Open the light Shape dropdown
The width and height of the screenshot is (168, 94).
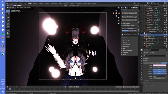click(159, 76)
